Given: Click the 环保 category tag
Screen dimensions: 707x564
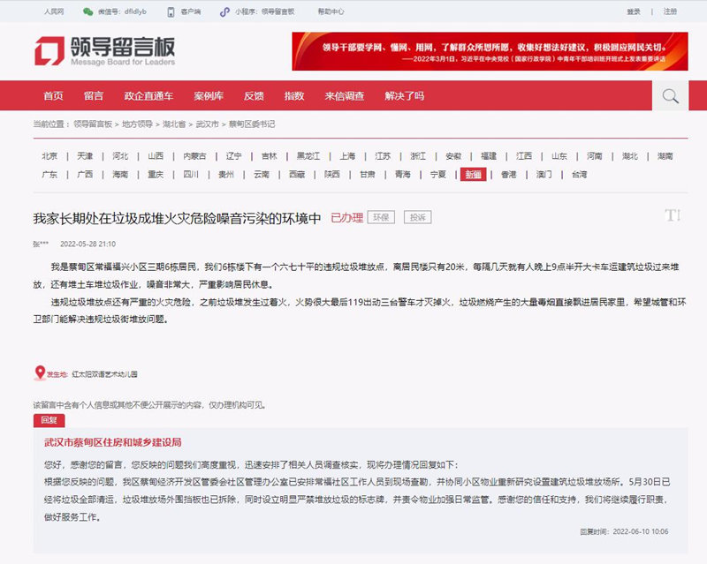Looking at the screenshot, I should tap(381, 217).
